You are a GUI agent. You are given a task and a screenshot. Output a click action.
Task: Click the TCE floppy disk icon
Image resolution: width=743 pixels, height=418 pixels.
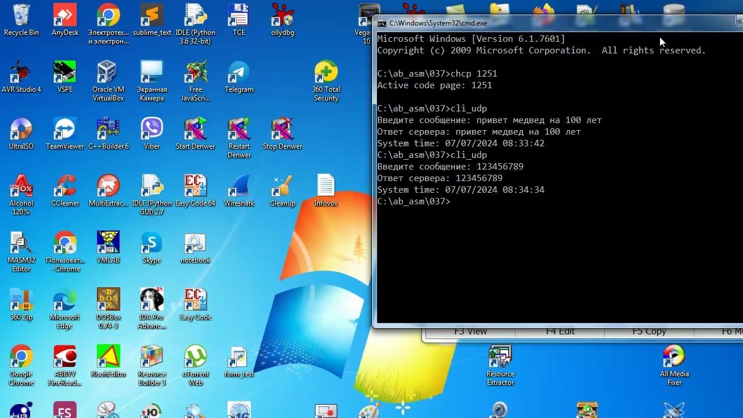pos(239,20)
